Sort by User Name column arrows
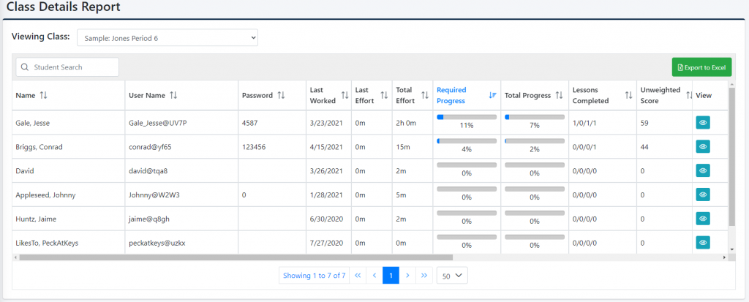Screen dimensions: 749x302 (173, 95)
